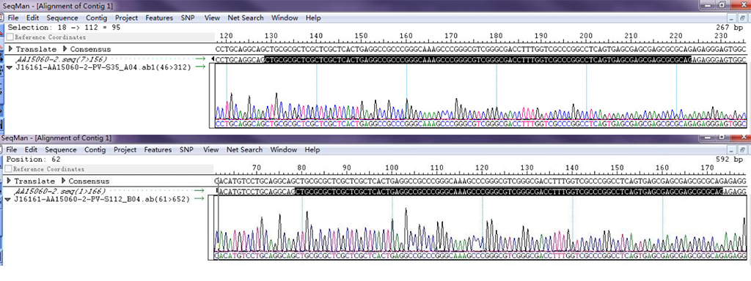
Task: Click left-pointing arrow before upper AA15060-2 sequence
Action: [x=213, y=59]
